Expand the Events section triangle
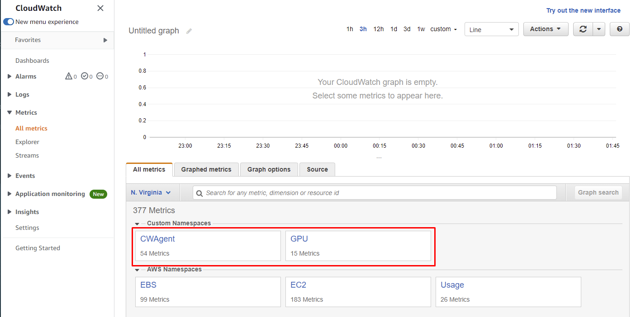Image resolution: width=636 pixels, height=317 pixels. 9,176
